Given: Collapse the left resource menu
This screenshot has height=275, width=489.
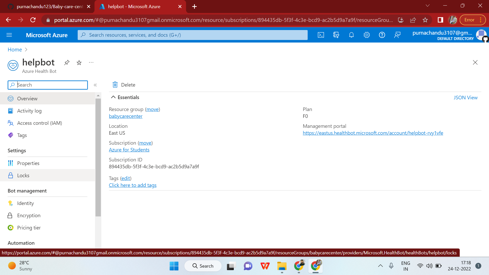Looking at the screenshot, I should (95, 85).
